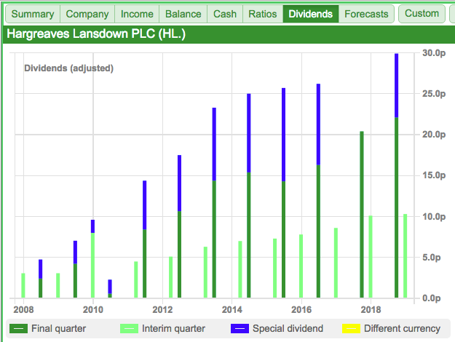The height and width of the screenshot is (342, 455).
Task: Click the Custom button
Action: pyautogui.click(x=422, y=14)
